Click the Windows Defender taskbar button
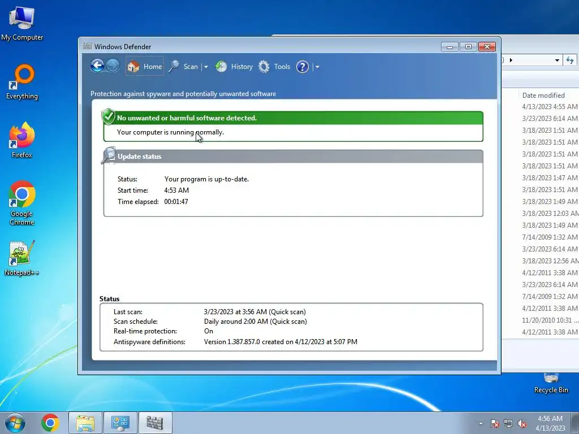 [155, 423]
